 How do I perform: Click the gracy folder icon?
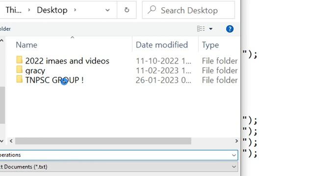[20, 69]
